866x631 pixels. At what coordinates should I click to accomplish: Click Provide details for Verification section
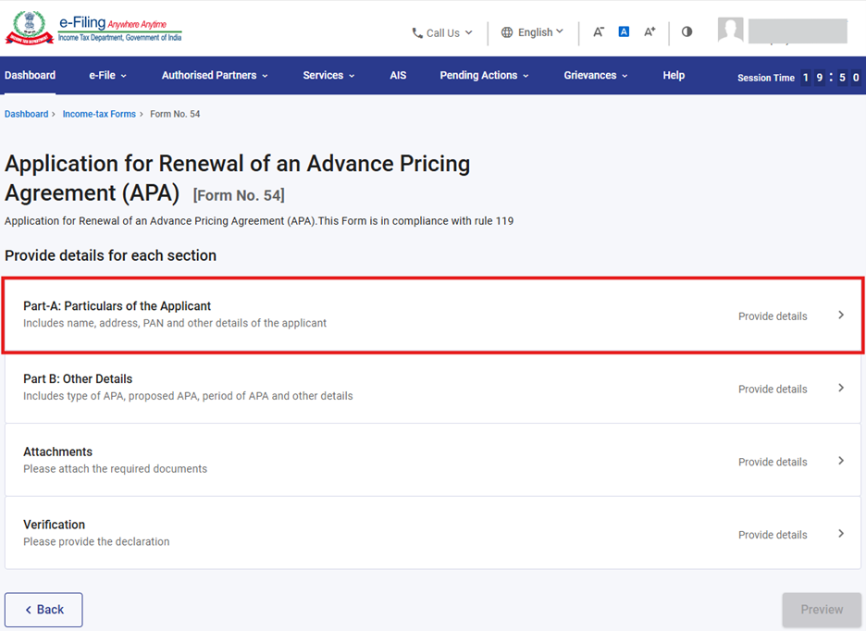(773, 535)
